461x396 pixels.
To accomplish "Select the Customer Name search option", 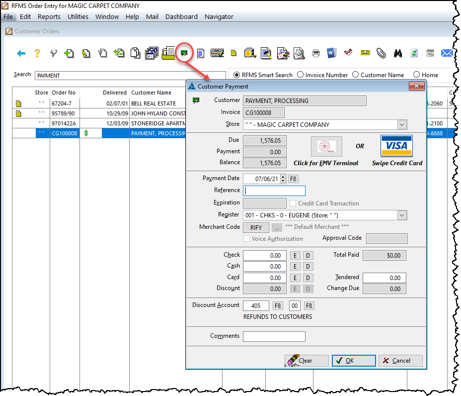I will 355,75.
